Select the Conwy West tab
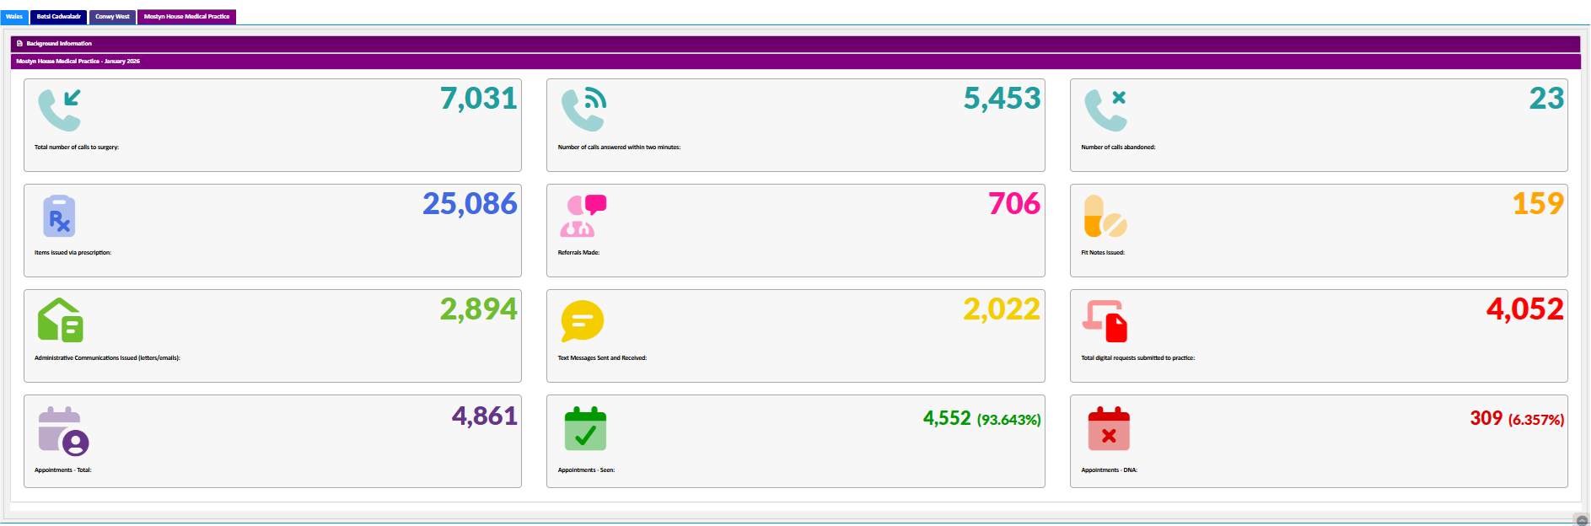1591x526 pixels. pyautogui.click(x=112, y=17)
